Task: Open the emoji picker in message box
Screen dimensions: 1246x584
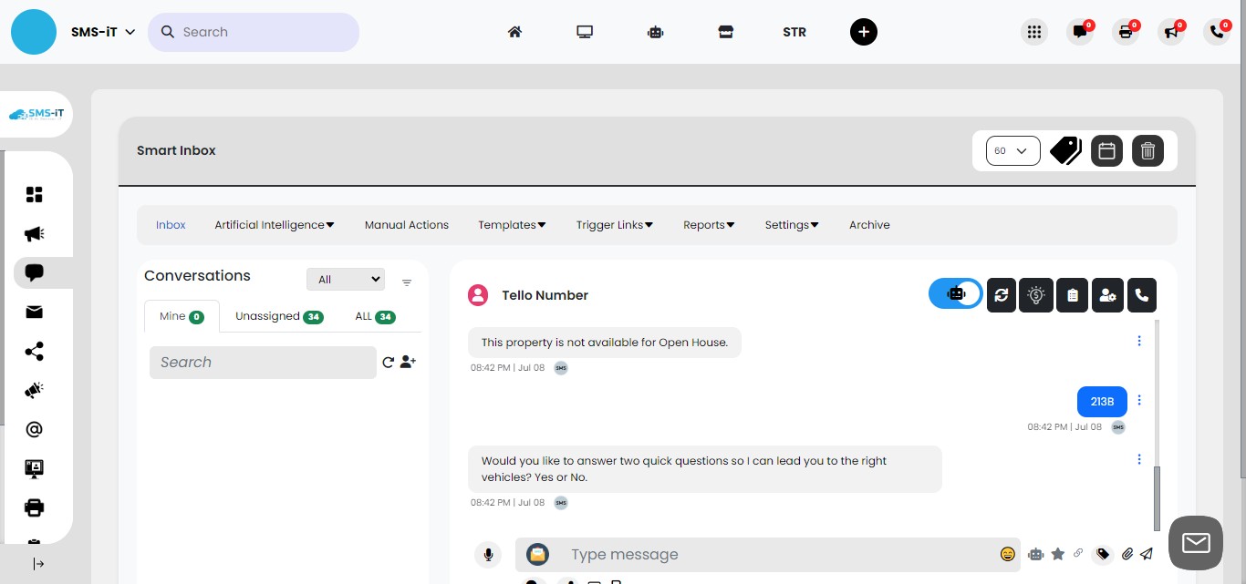Action: click(x=1008, y=554)
